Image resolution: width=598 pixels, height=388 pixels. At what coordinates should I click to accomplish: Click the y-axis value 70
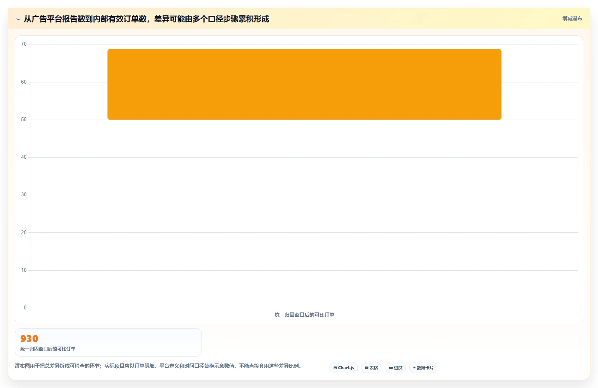click(24, 44)
